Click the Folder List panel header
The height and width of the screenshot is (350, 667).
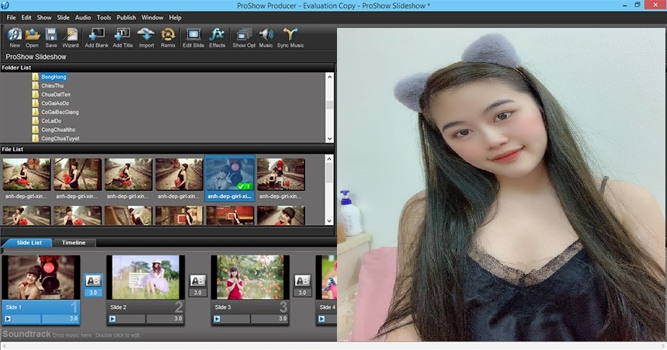168,68
